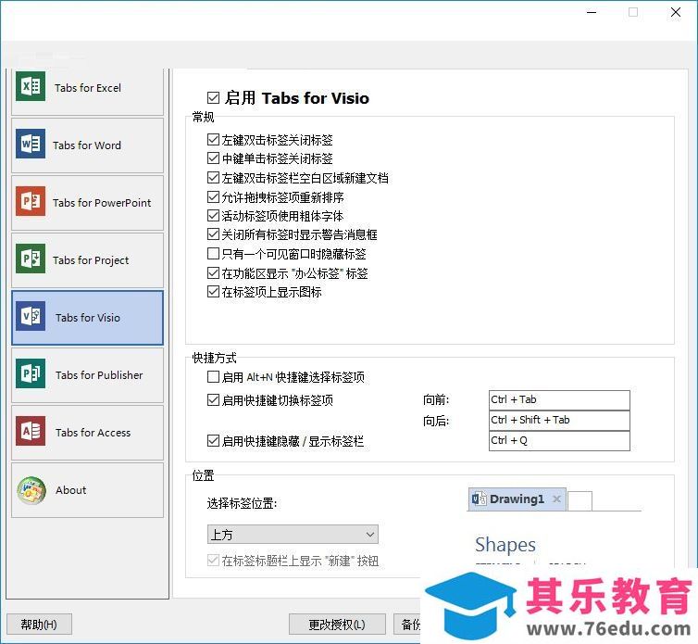The width and height of the screenshot is (698, 644).
Task: Close the options window
Action: (675, 12)
